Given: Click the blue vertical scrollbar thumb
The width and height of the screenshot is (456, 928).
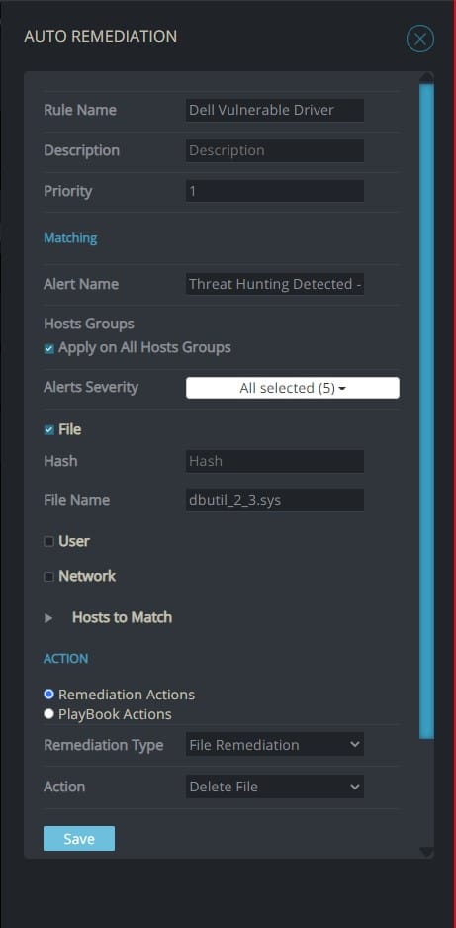Looking at the screenshot, I should click(426, 411).
